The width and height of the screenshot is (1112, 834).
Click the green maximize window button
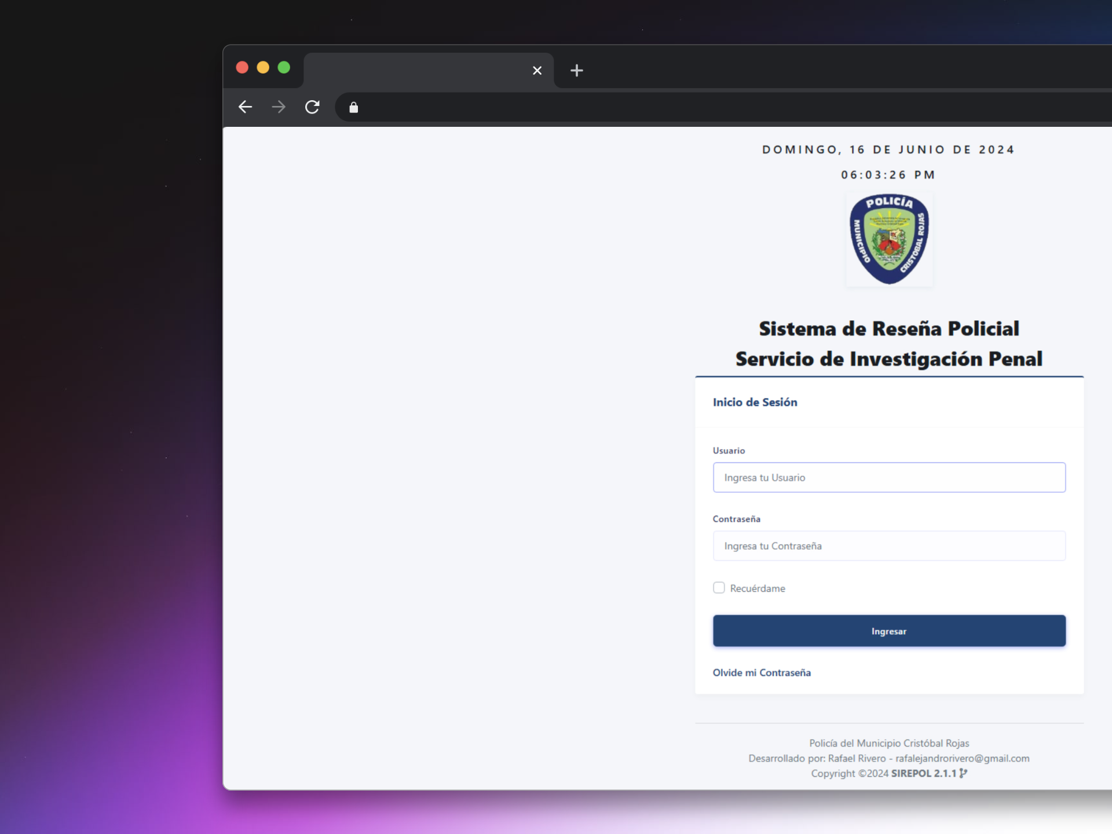(284, 68)
